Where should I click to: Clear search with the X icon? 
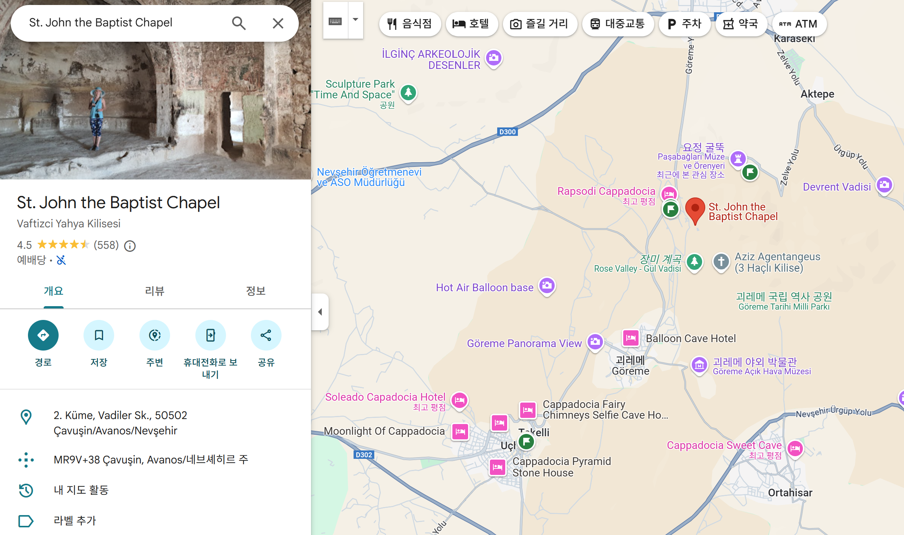(278, 23)
